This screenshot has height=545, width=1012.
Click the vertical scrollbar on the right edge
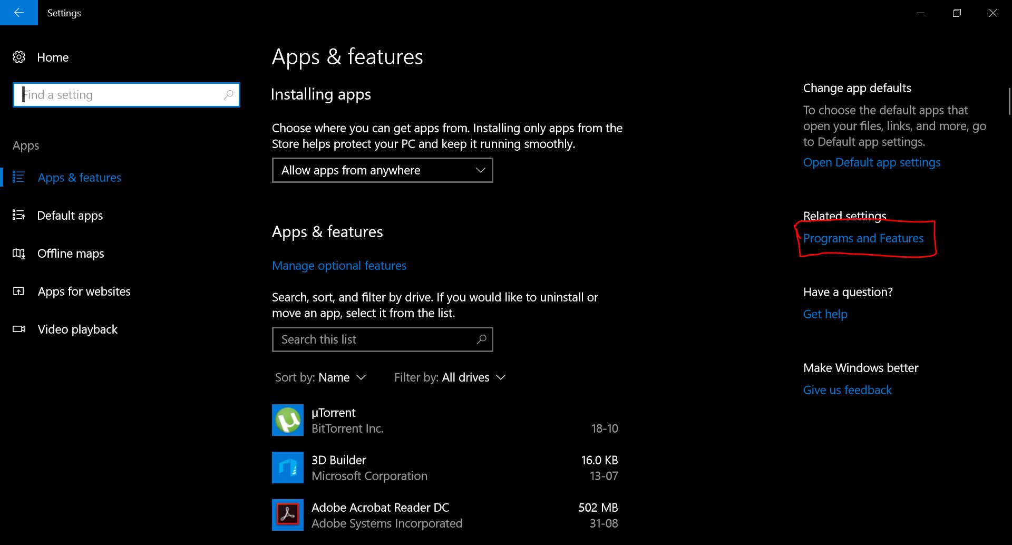point(1009,101)
